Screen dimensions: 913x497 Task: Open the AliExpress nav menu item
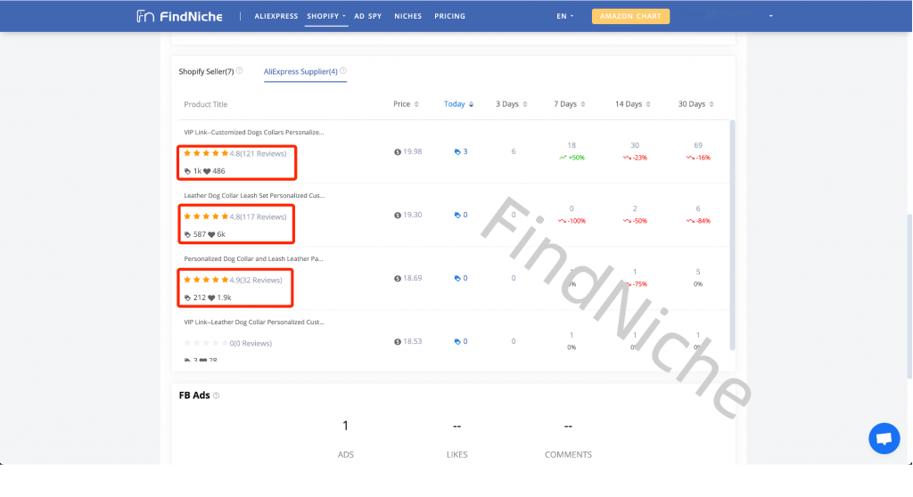tap(276, 16)
